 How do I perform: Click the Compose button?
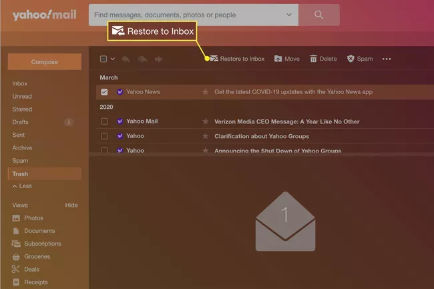click(45, 61)
